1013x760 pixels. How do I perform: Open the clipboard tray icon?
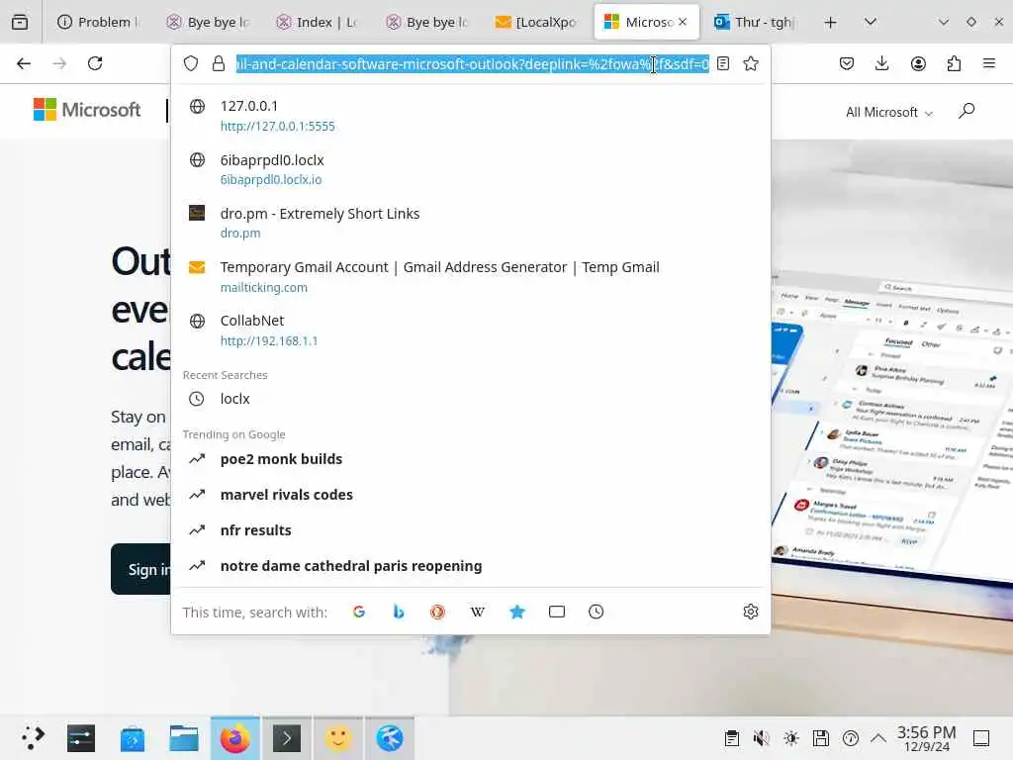(x=731, y=738)
